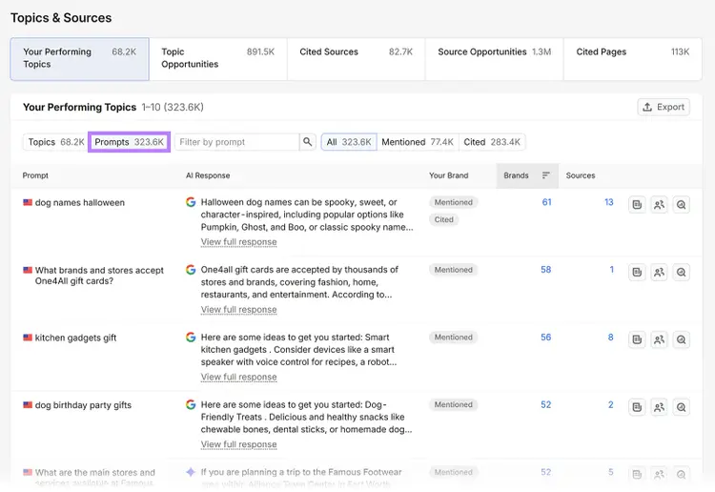Screen dimensions: 715x492
Task: View full response for One4All gift cards
Action: tap(239, 310)
